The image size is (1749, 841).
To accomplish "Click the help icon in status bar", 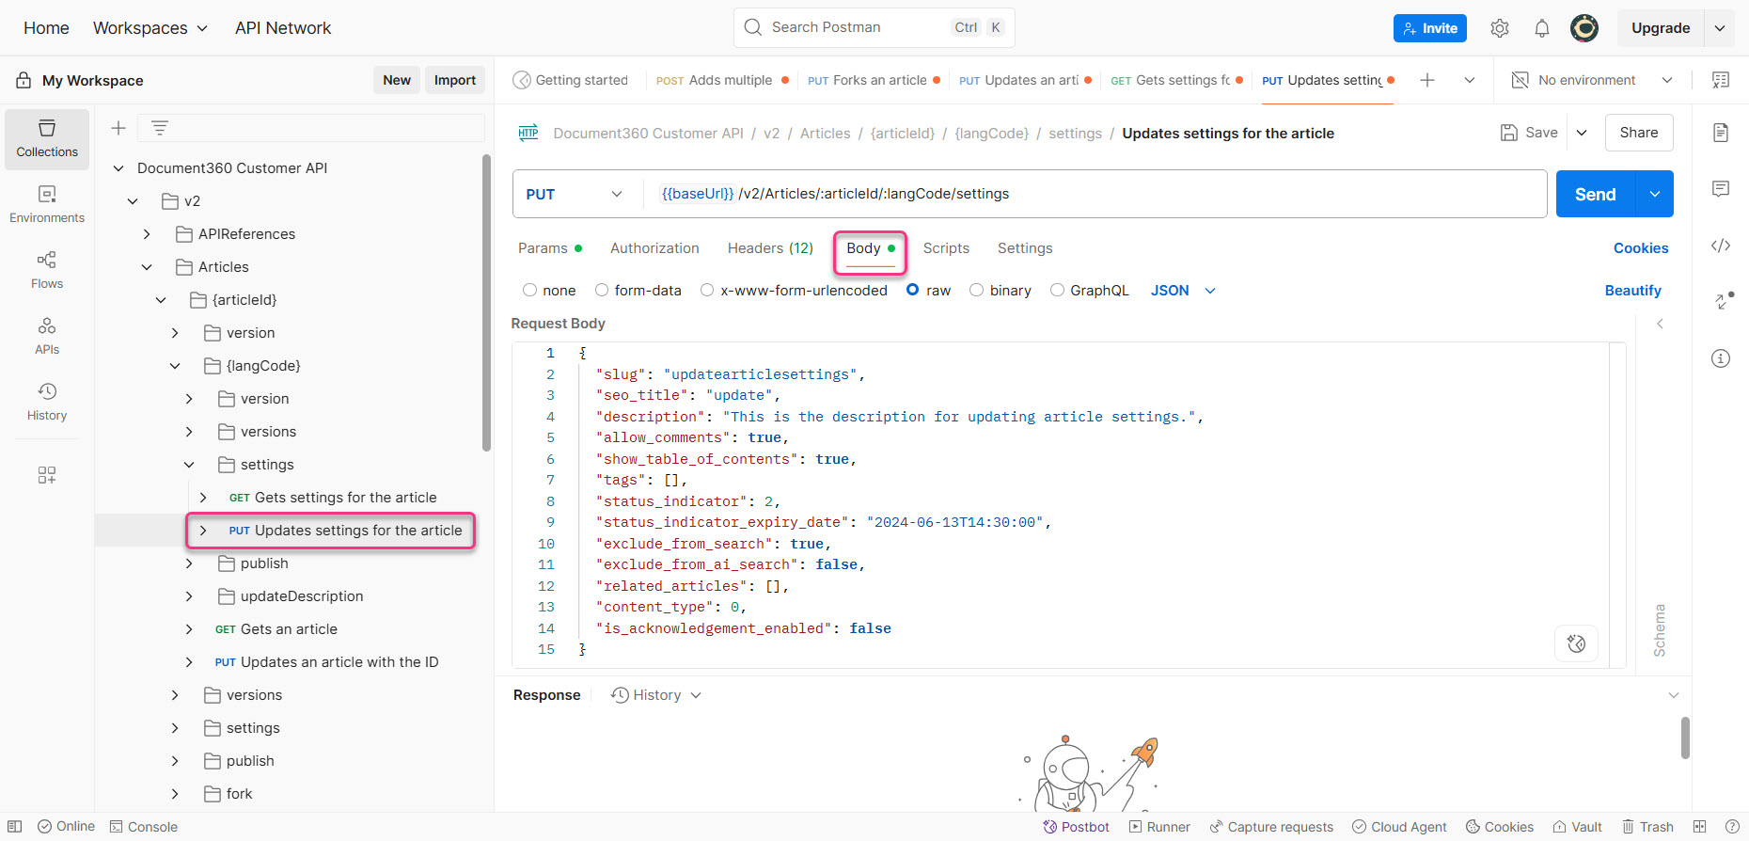I will coord(1732,827).
